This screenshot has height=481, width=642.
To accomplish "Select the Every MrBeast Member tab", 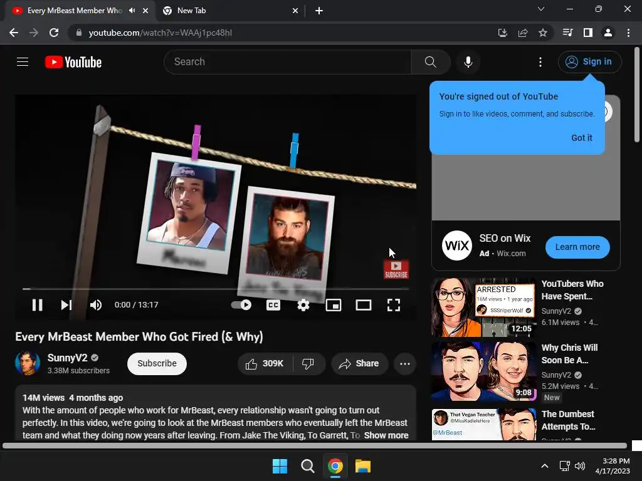I will 75,11.
